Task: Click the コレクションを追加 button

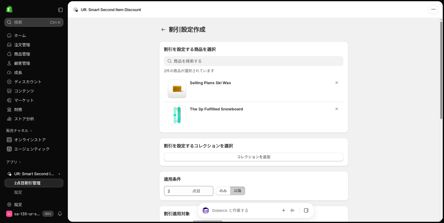Action: click(254, 157)
